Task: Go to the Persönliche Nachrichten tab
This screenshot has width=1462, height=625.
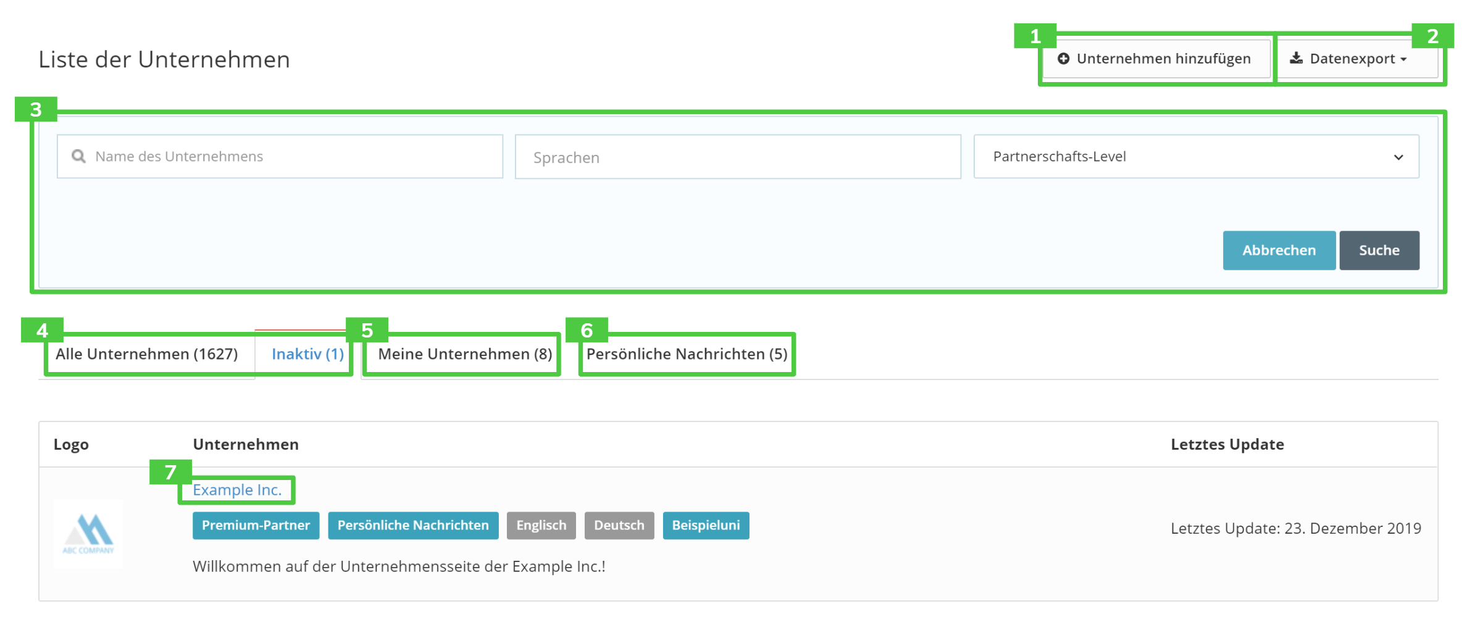Action: pos(687,354)
